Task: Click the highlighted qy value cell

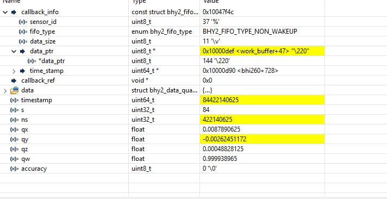Action: (262, 139)
